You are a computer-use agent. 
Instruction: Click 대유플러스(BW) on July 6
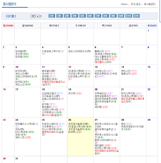coord(103,62)
